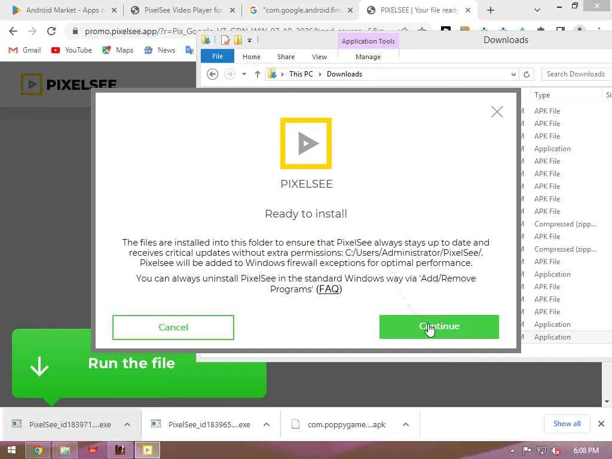This screenshot has width=612, height=459.
Task: Expand explorer address bar history dropdown
Action: (513, 74)
